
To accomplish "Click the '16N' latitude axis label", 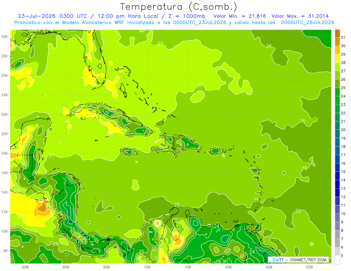I will pyautogui.click(x=5, y=173).
